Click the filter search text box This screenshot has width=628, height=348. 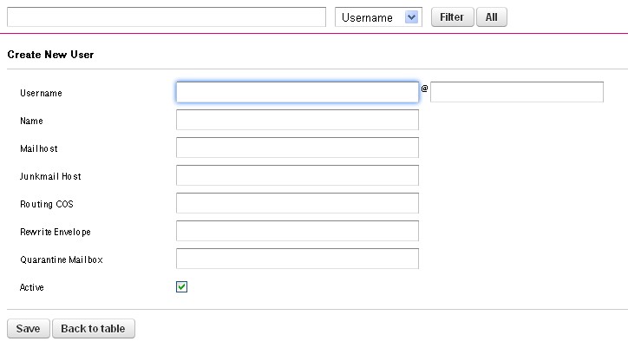point(166,17)
